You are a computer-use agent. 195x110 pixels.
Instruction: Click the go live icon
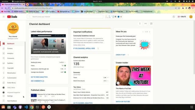(x=146, y=24)
